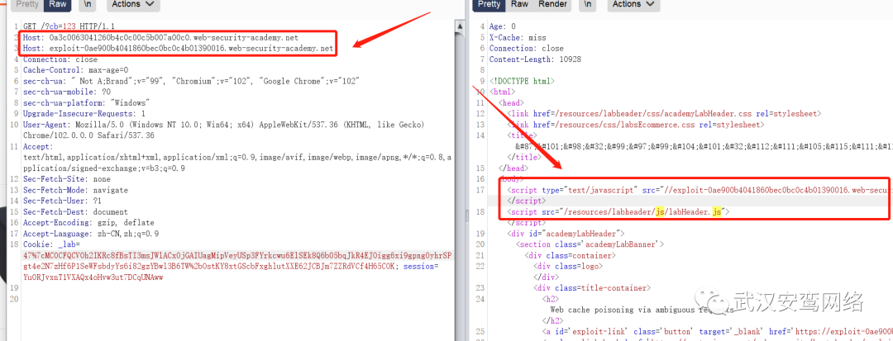Click Cache-Control: max-age=0 header

click(76, 70)
